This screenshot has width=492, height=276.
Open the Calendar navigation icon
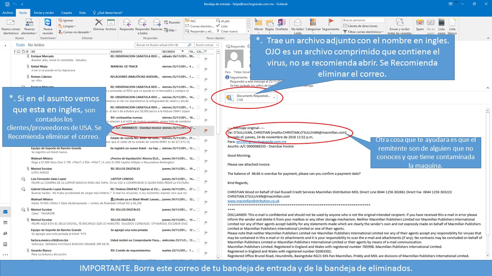[x=5, y=222]
